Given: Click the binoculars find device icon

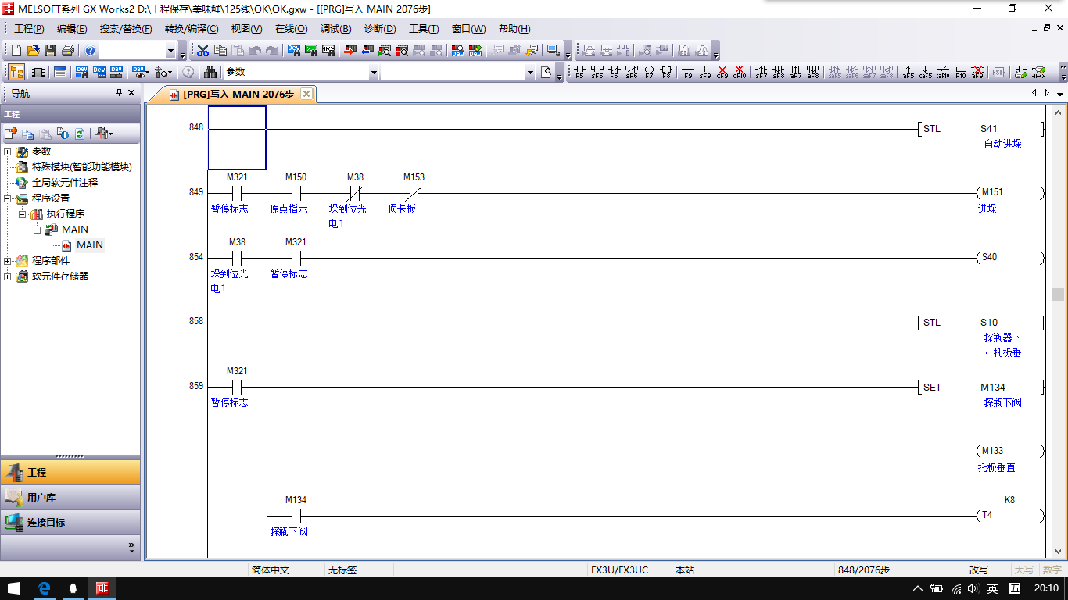Looking at the screenshot, I should coord(210,73).
